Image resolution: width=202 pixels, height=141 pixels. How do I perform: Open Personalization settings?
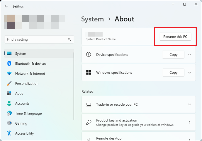[x=39, y=83]
